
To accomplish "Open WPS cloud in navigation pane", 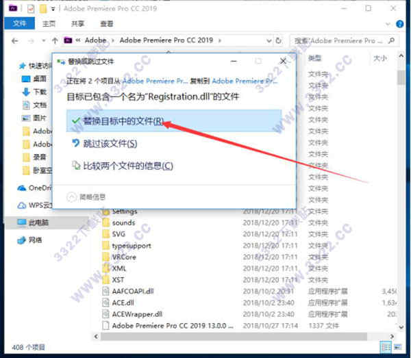I will (35, 205).
